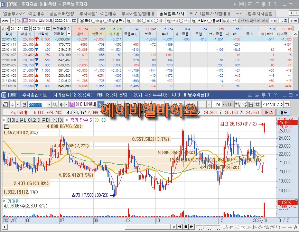The image size is (299, 232).
Task: Open stock code 298380 dropdown in chart window
Action: pyautogui.click(x=49, y=104)
